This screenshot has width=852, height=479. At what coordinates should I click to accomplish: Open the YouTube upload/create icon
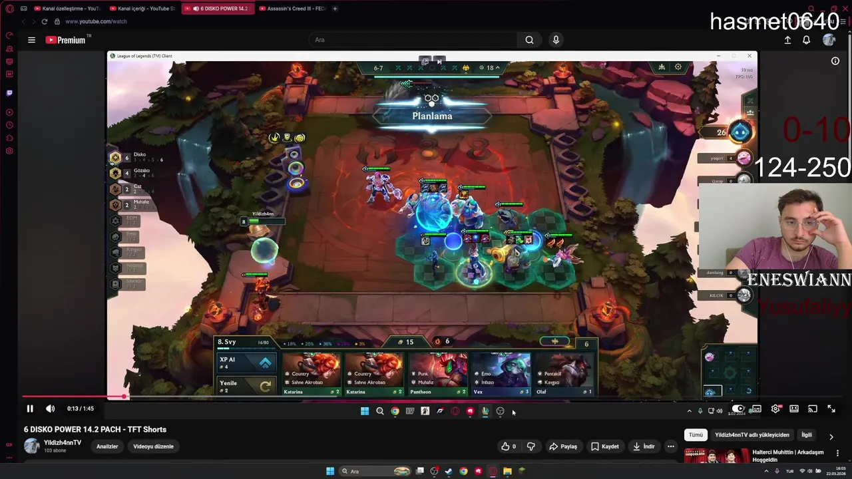click(787, 40)
